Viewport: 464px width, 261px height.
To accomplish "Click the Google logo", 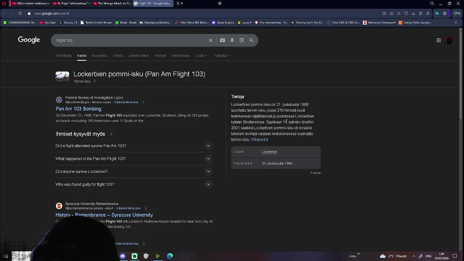I will [29, 40].
